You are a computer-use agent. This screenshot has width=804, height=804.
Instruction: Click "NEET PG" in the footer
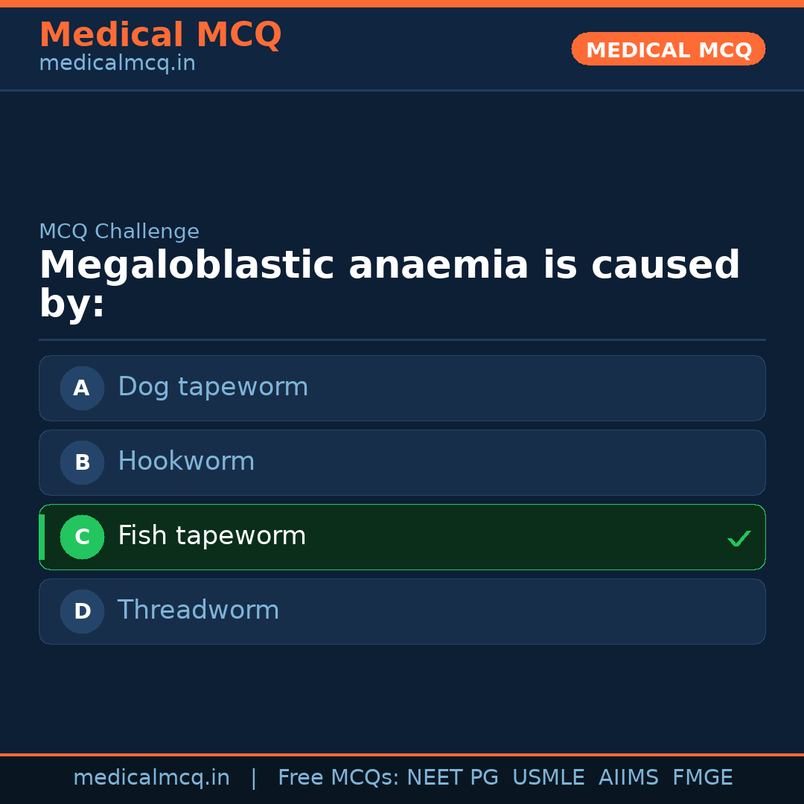(x=453, y=778)
